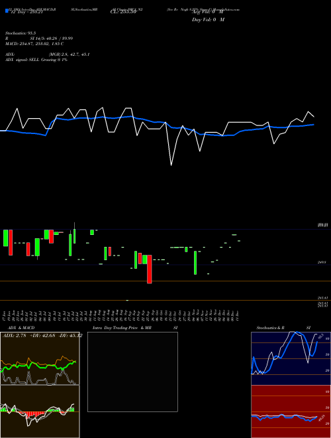Click the tall red candlestick at the lowest price

pyautogui.click(x=150, y=269)
